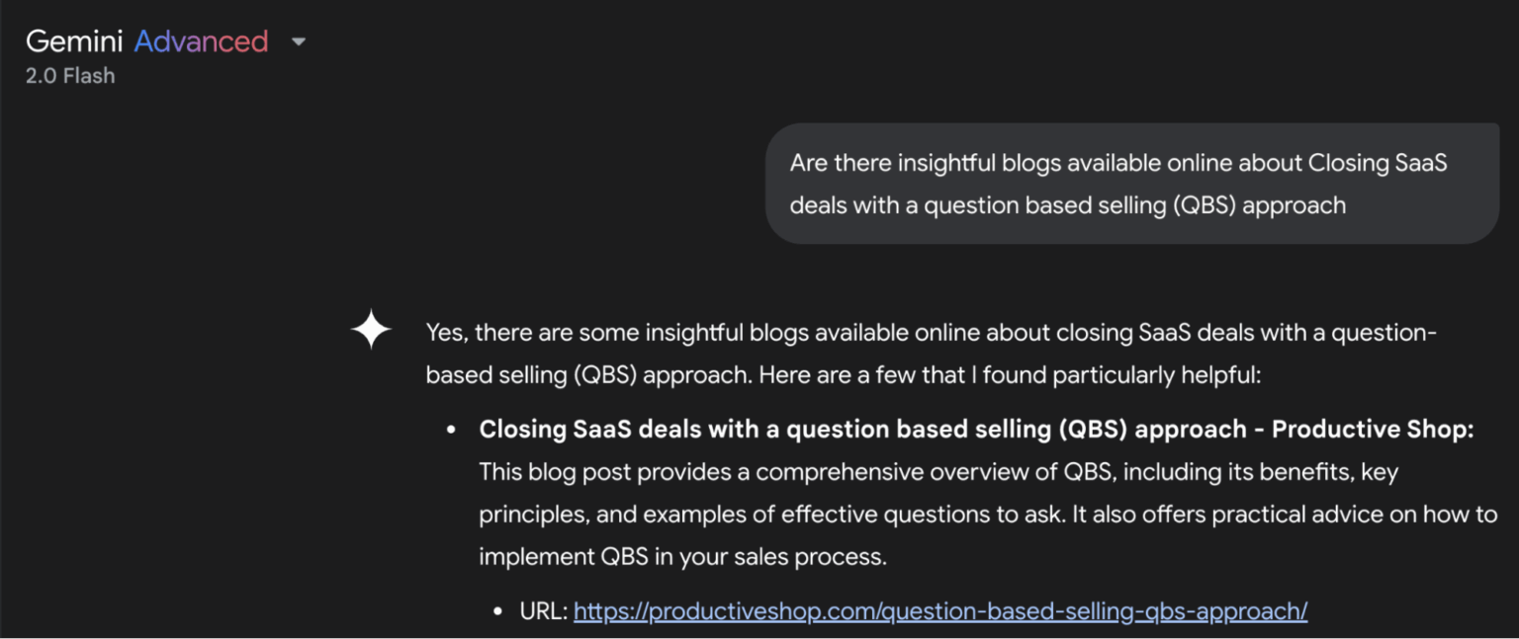The image size is (1519, 639).
Task: Click the bold Productive Shop blog title
Action: click(x=974, y=429)
